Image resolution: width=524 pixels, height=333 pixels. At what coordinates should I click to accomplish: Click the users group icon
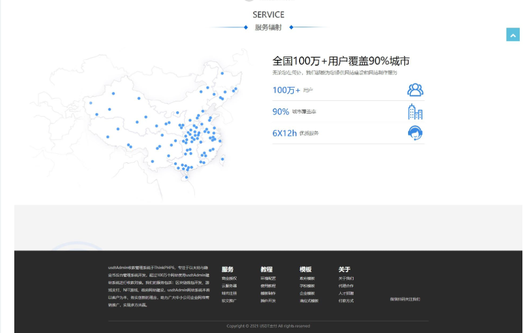pos(415,90)
